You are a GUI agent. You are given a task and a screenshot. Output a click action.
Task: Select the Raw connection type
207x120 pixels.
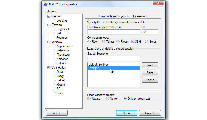89,42
